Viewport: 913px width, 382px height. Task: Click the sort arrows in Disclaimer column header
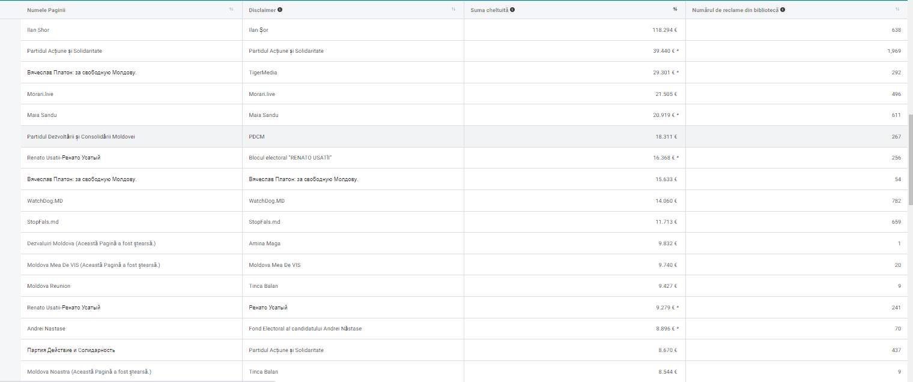click(x=453, y=10)
